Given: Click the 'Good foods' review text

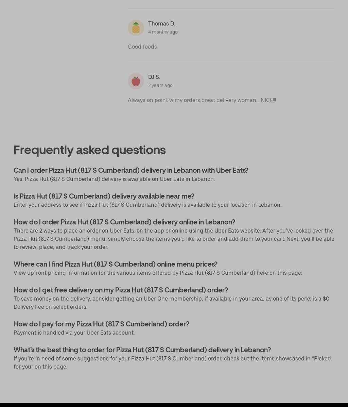Looking at the screenshot, I should click(x=142, y=47).
